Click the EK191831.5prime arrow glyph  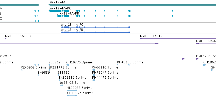(x=59, y=80)
